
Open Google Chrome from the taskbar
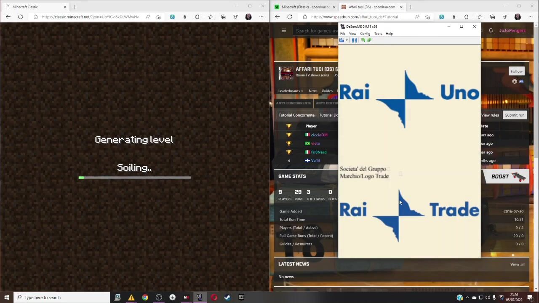click(145, 298)
